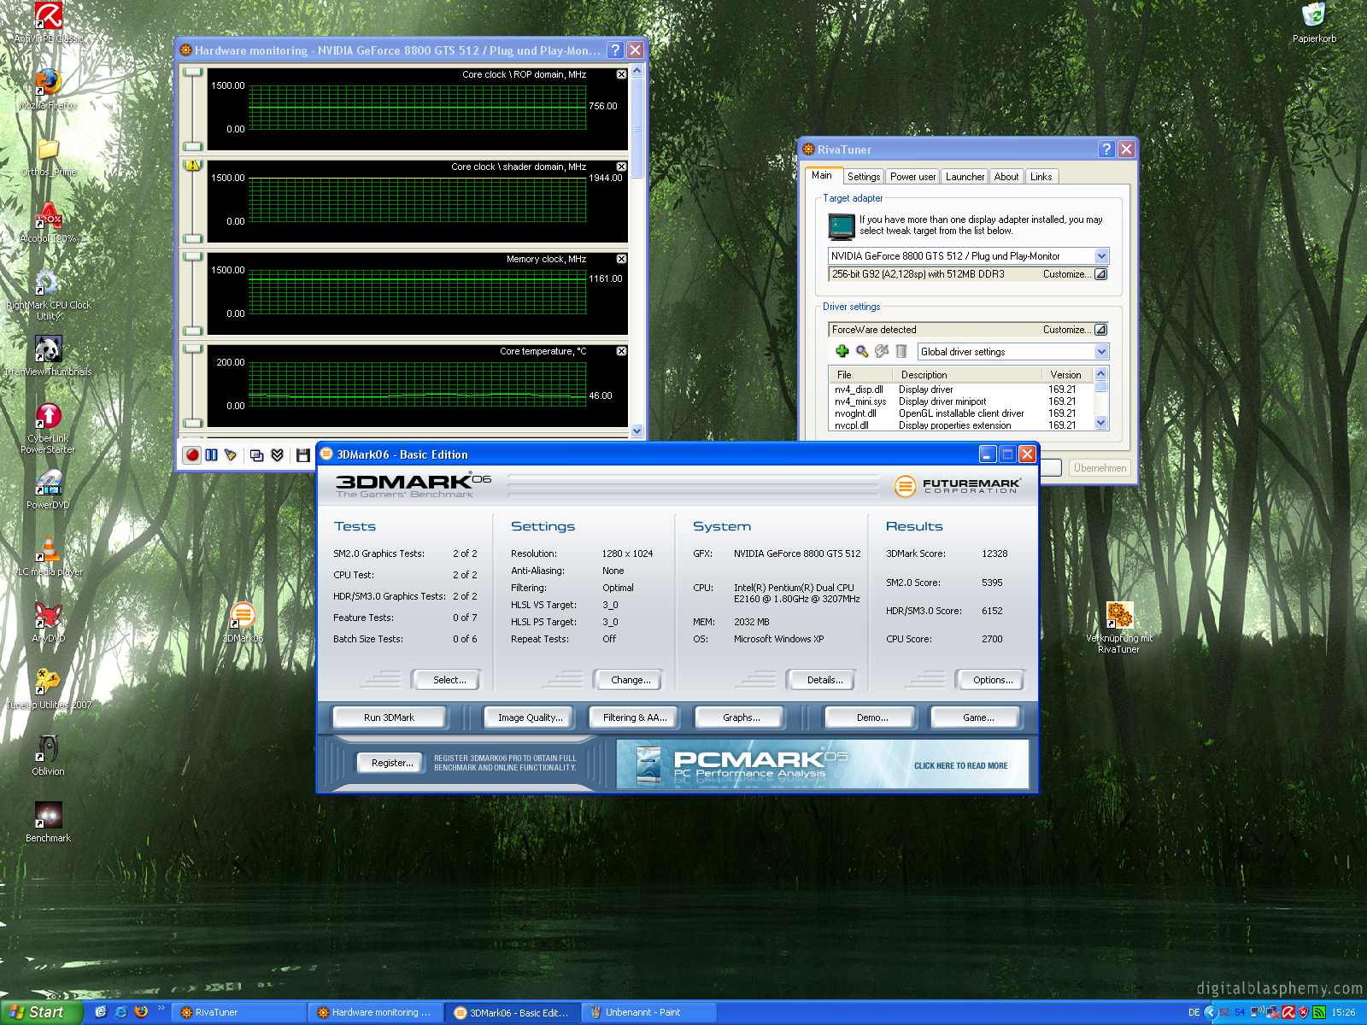Screen dimensions: 1367x1025
Task: Click the Filtering & AA... button
Action: click(x=635, y=717)
